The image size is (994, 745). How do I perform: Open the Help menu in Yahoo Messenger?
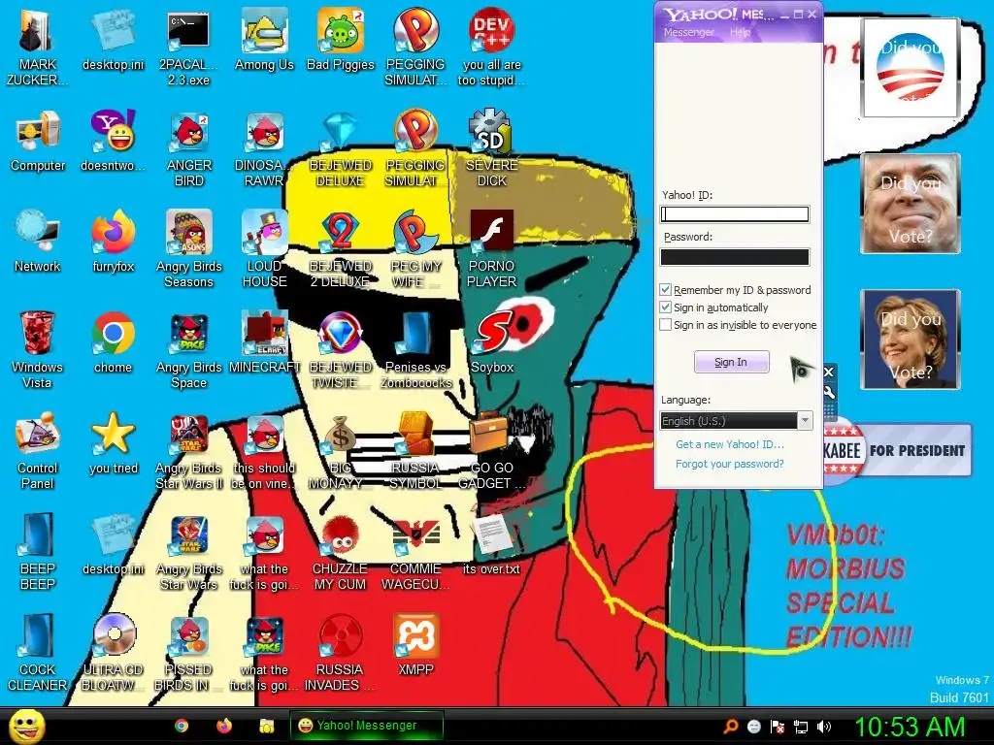pos(740,32)
